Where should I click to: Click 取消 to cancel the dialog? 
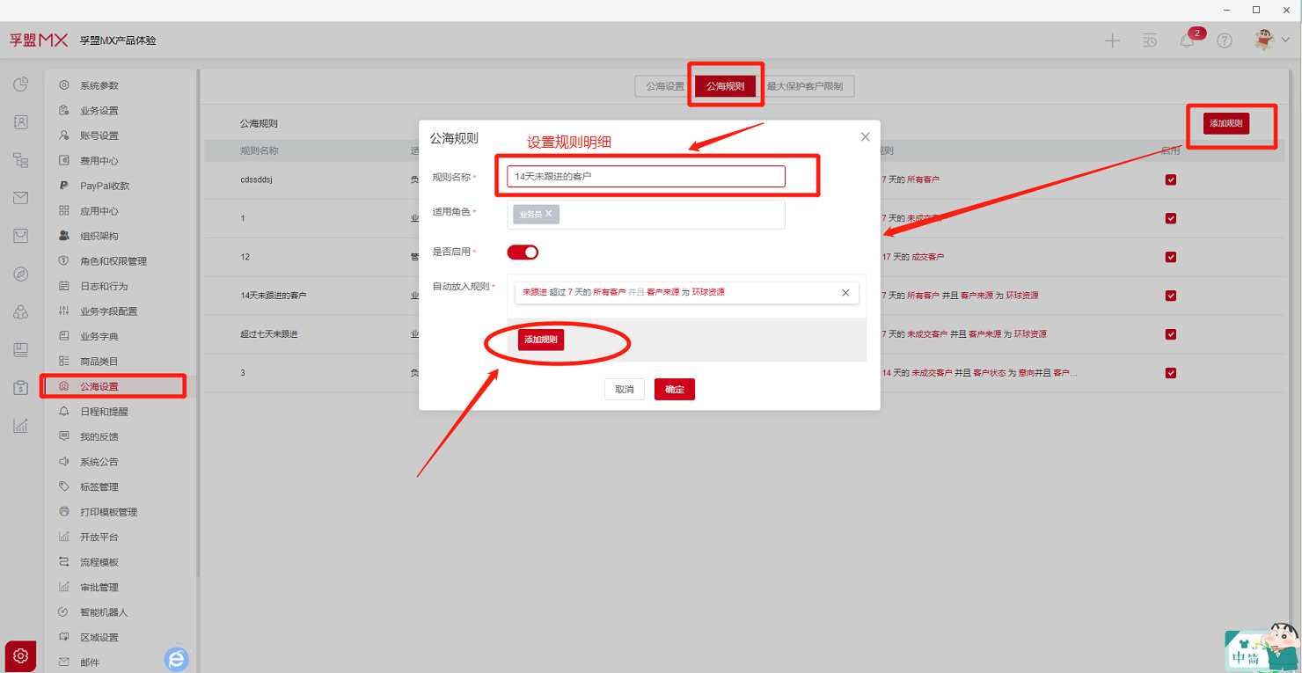pos(625,390)
